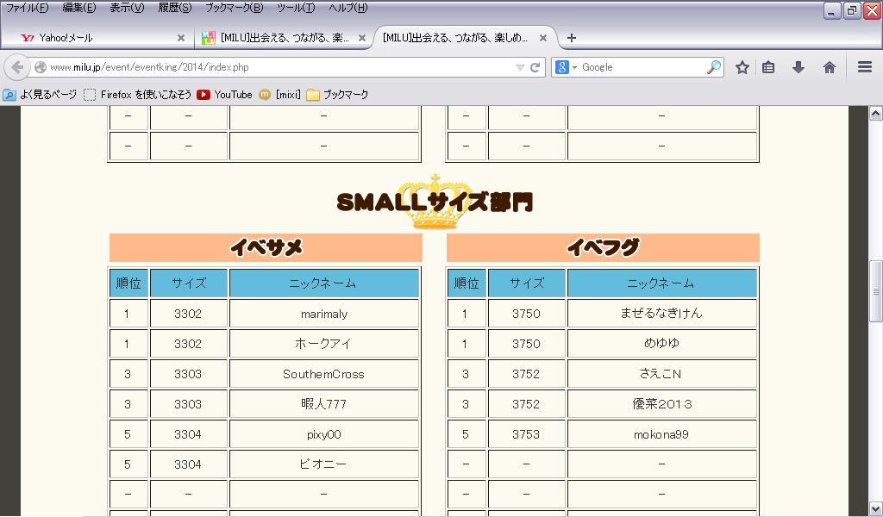
Task: Click the vertical scrollbar thumb
Action: (x=875, y=291)
